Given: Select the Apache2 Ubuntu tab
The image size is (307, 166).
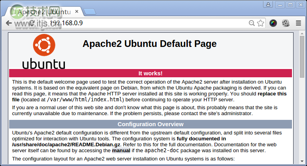Looking at the screenshot, I should click(x=44, y=12).
